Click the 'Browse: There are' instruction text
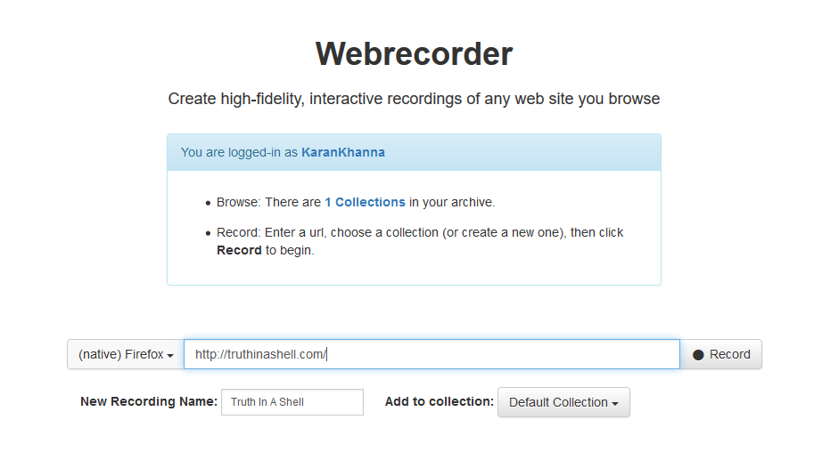The image size is (822, 452). 269,202
